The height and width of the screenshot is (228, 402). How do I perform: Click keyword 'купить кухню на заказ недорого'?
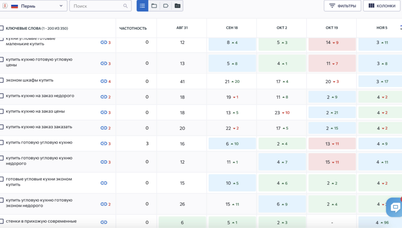40,96
